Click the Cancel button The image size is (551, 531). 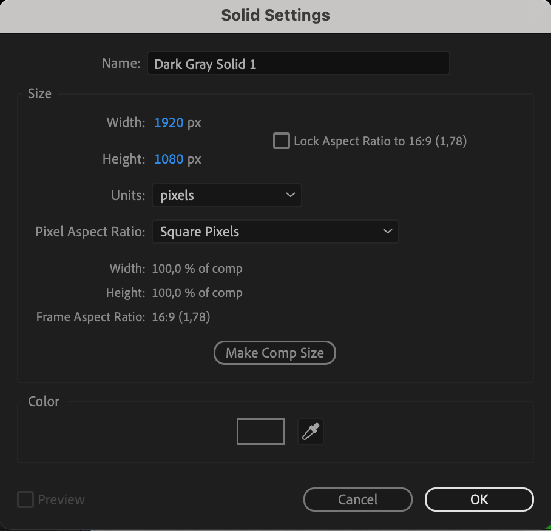coord(357,499)
